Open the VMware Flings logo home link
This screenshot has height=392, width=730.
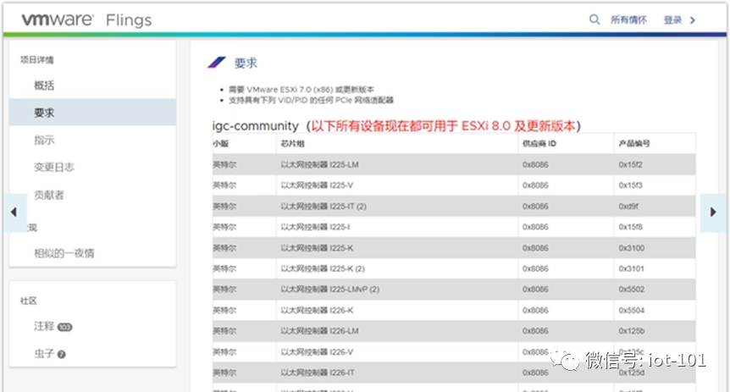click(86, 19)
